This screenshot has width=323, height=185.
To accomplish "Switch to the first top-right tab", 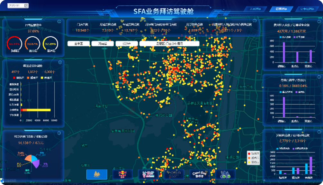I will [x=256, y=9].
